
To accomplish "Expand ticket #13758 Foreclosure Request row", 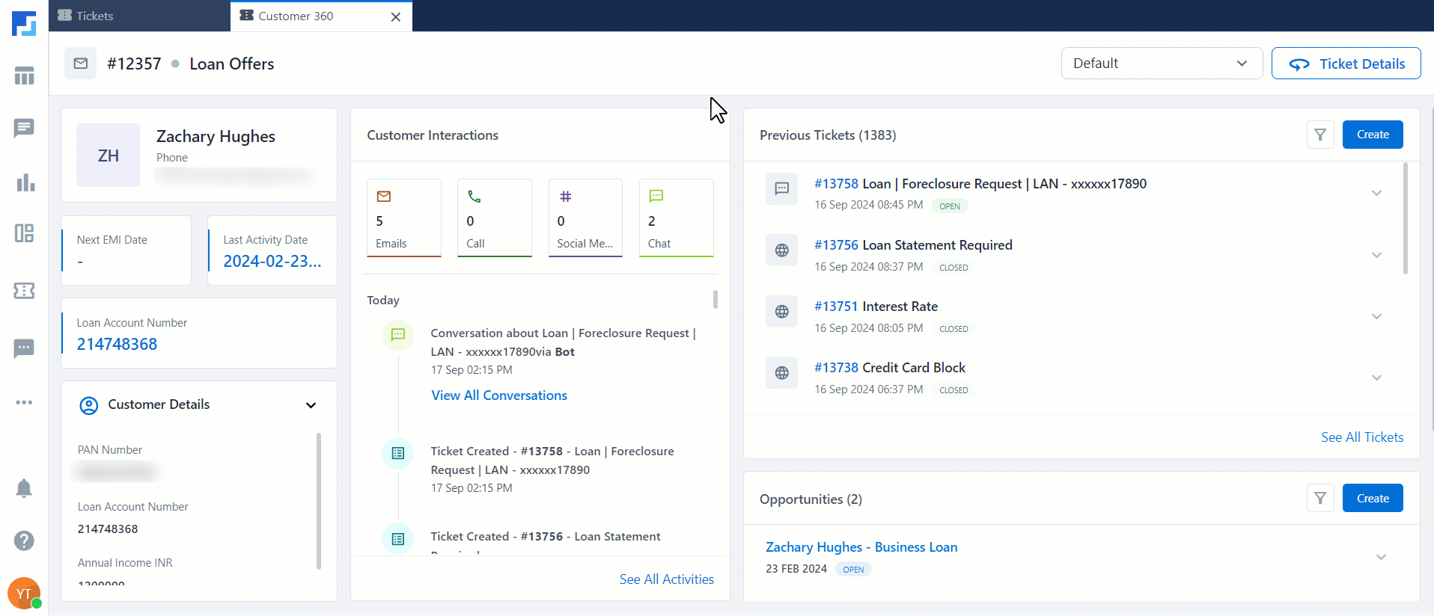I will [x=1376, y=194].
